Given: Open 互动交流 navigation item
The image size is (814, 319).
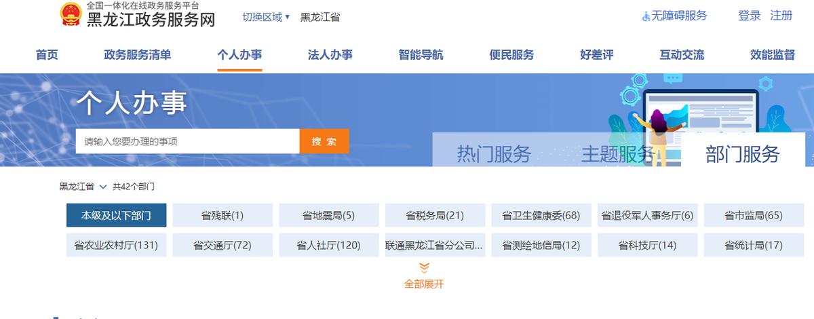Looking at the screenshot, I should tap(682, 55).
